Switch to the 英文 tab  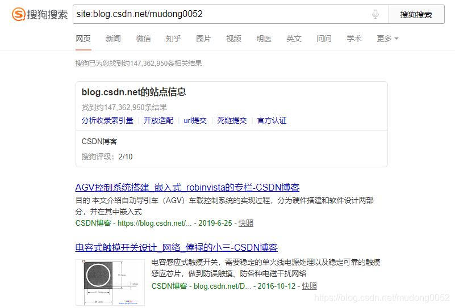click(294, 39)
